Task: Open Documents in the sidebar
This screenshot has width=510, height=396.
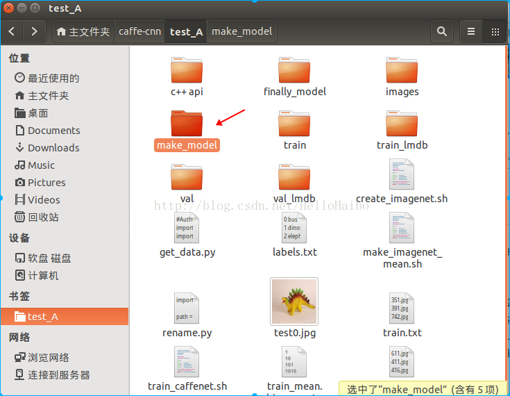Action: coord(65,131)
